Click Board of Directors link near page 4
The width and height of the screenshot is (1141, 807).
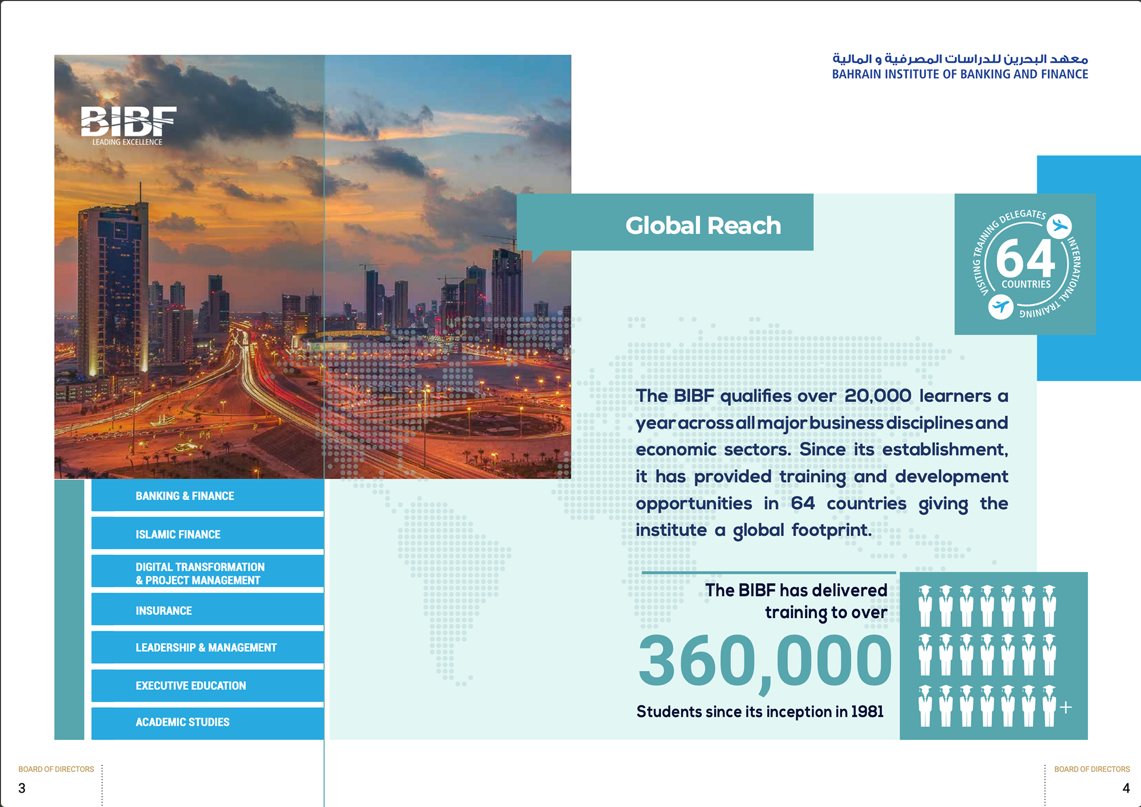pos(1092,769)
